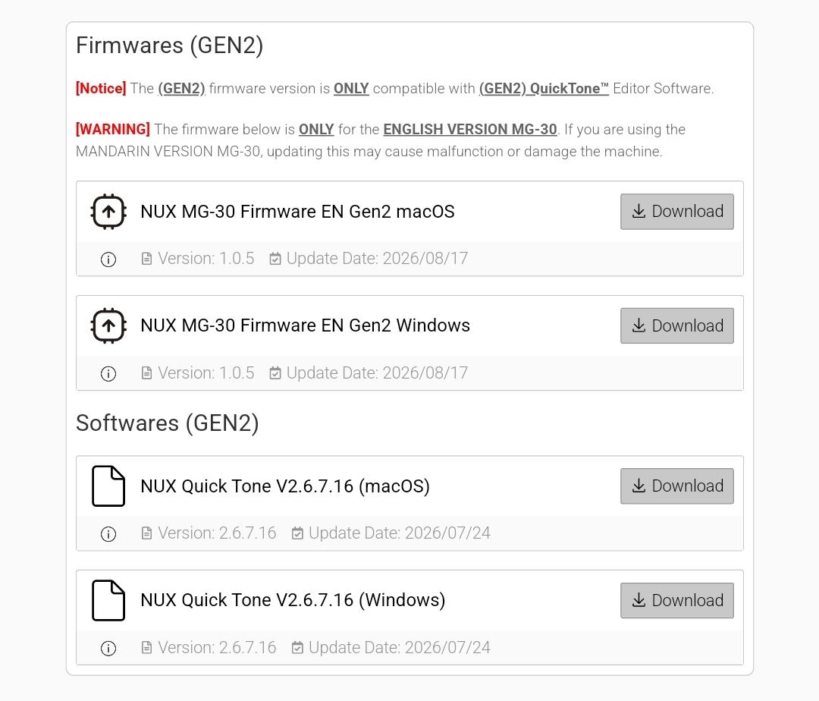Screen dimensions: 819x701
Task: Click the file icon for Quick Tone Windows
Action: (x=108, y=600)
